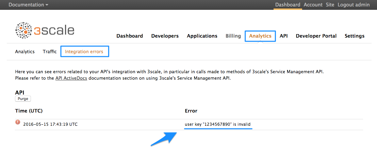Viewport: 377px width, 161px height.
Task: Open the API navigation item
Action: (284, 36)
